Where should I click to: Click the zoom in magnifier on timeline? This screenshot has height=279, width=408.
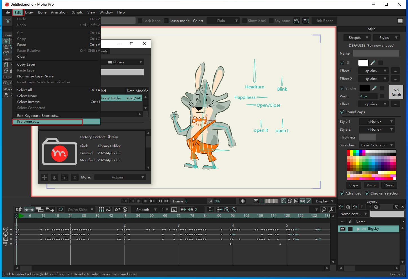(x=331, y=209)
